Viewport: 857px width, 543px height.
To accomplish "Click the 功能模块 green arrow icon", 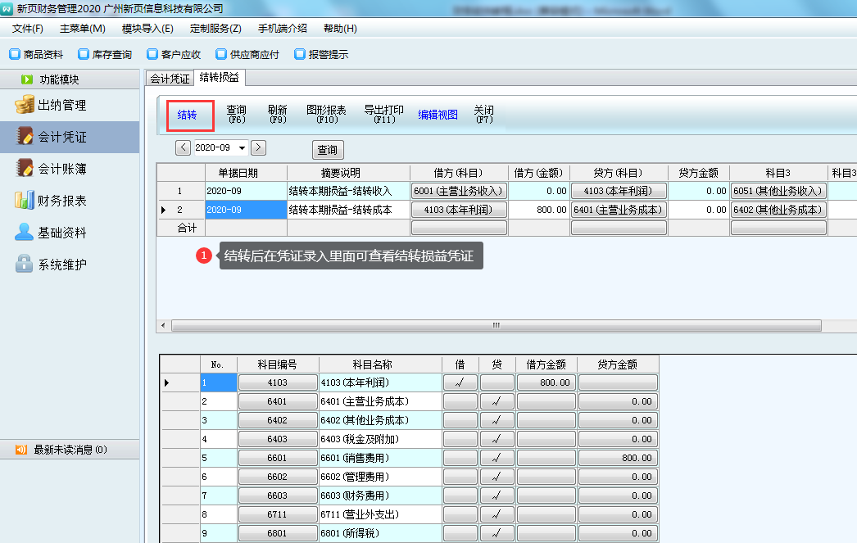I will pos(27,79).
